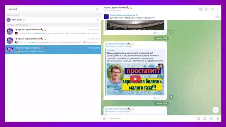Open the three-dot menu in the channel header
226x127 pixels.
[218, 9]
